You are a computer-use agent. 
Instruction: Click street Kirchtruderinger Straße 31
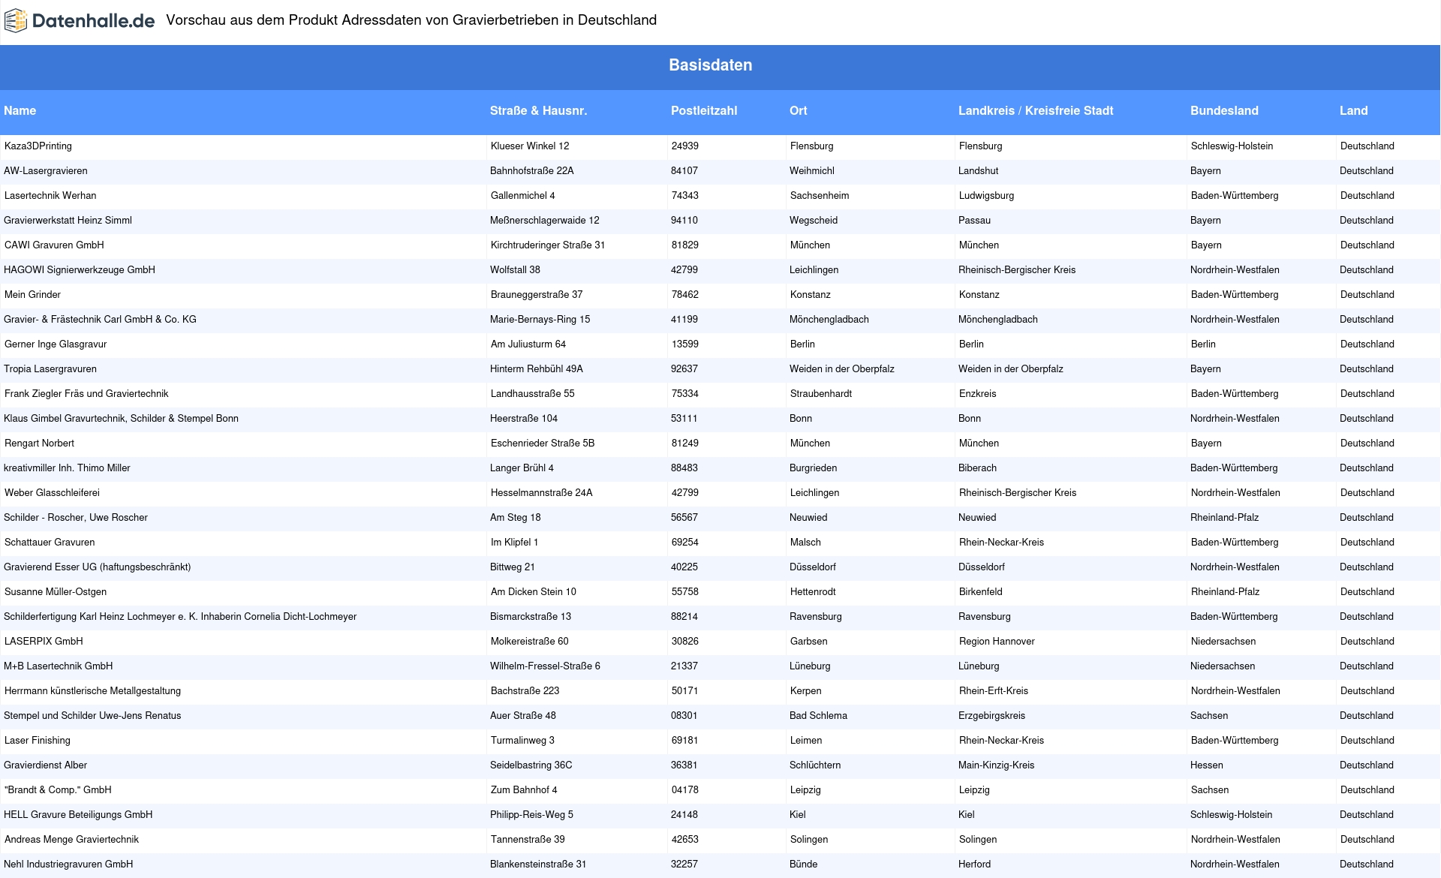(548, 245)
